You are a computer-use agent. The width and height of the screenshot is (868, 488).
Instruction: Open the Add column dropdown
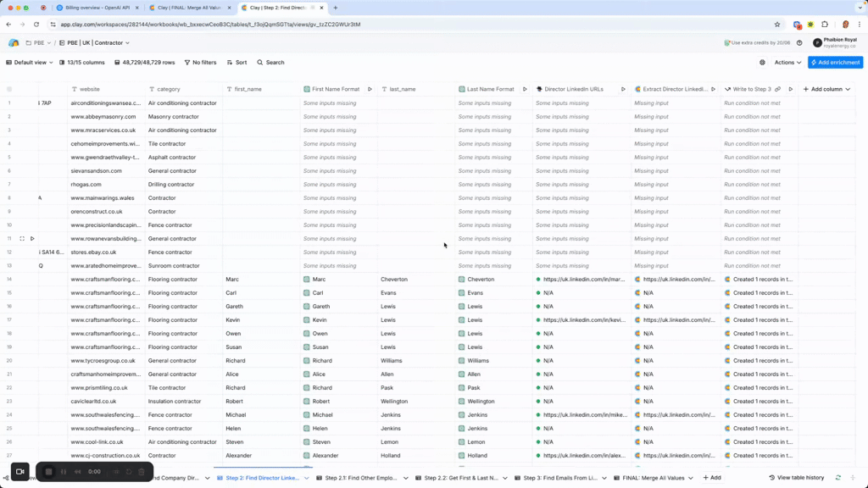(826, 89)
